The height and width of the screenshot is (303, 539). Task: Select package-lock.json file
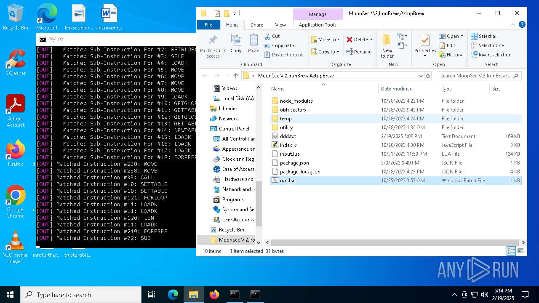300,172
